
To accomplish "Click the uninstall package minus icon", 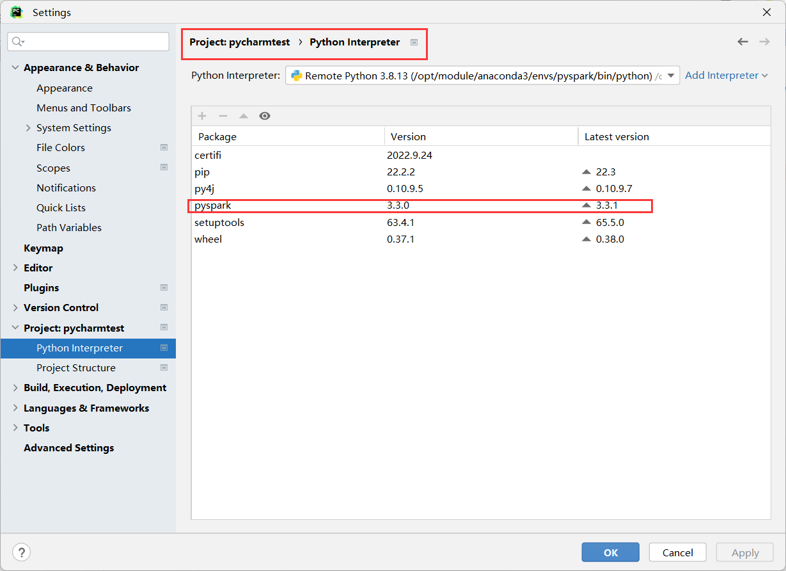I will 223,116.
